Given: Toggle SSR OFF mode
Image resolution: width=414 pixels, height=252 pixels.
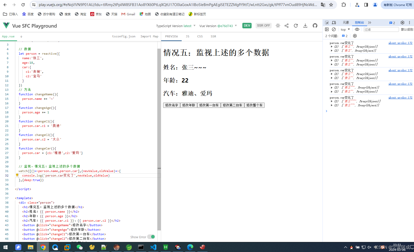Looking at the screenshot, I should point(263,25).
